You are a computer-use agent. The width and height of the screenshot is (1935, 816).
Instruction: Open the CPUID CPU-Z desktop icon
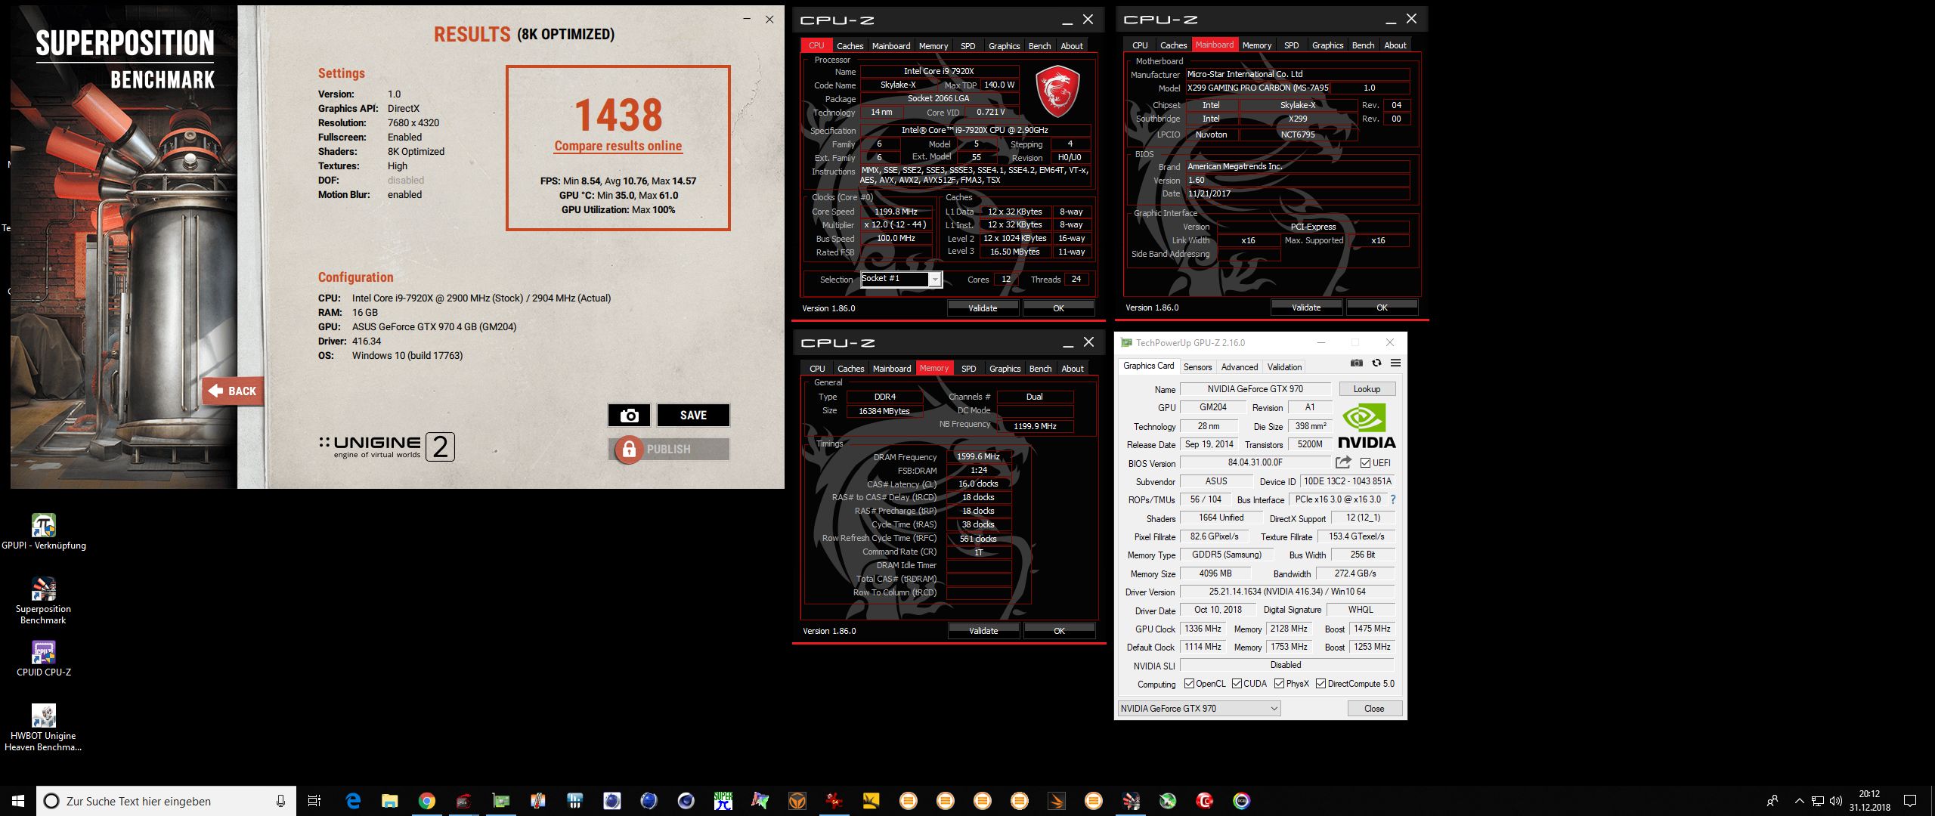(x=43, y=658)
